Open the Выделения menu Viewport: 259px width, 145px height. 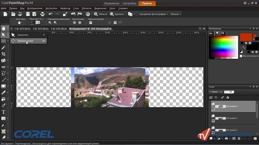tap(100, 8)
